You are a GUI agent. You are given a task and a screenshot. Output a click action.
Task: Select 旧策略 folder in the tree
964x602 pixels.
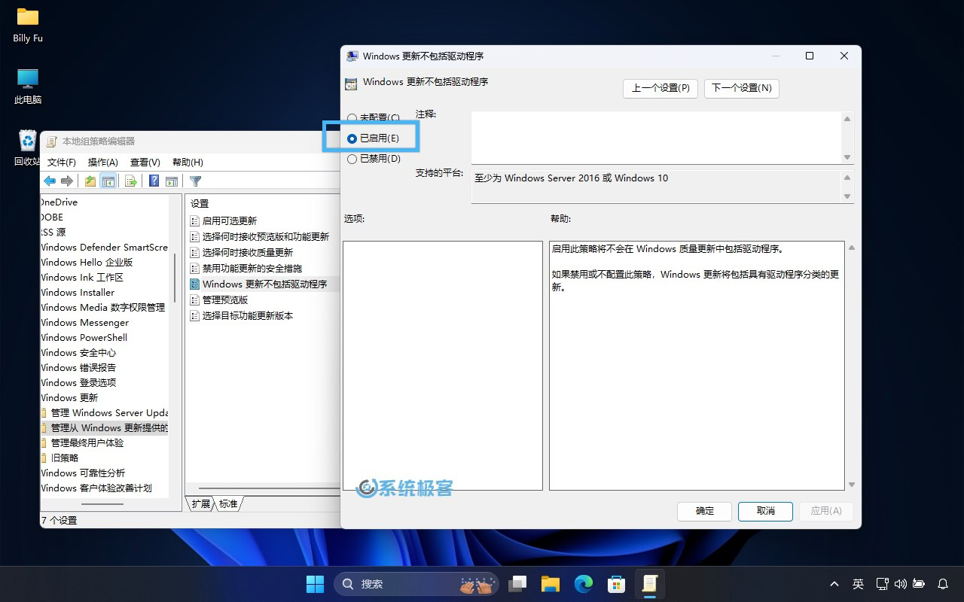click(64, 458)
